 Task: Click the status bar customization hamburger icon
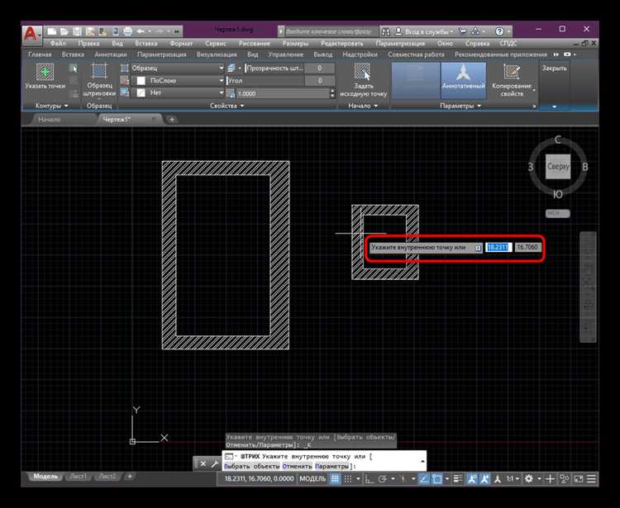pos(592,479)
